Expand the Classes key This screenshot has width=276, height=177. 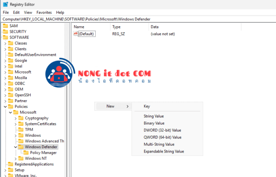[x=5, y=43]
